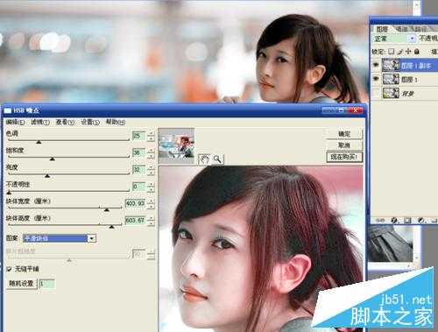This screenshot has width=438, height=332.
Task: Click the lock transparent pixels icon
Action: [x=391, y=52]
